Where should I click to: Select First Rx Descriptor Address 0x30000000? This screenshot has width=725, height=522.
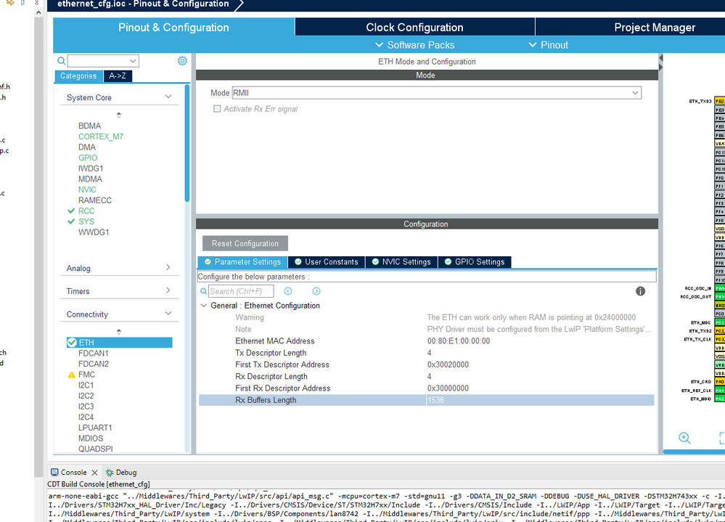click(448, 388)
